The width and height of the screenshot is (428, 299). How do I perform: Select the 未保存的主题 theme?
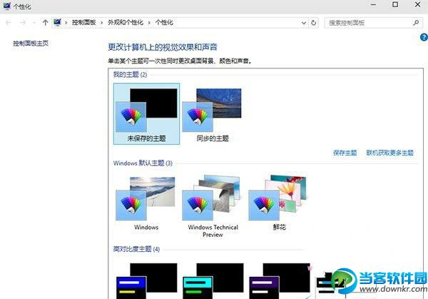[146, 113]
